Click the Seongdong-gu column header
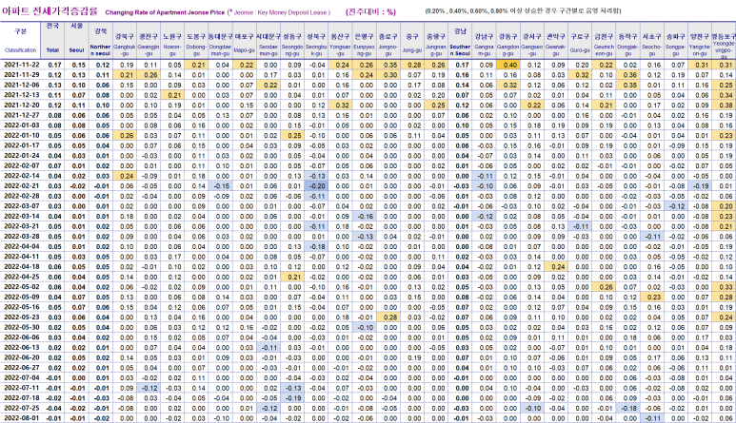Screen dimensions: 736x423 point(292,40)
